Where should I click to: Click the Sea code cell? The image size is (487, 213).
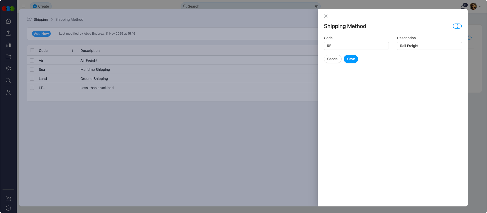click(42, 70)
